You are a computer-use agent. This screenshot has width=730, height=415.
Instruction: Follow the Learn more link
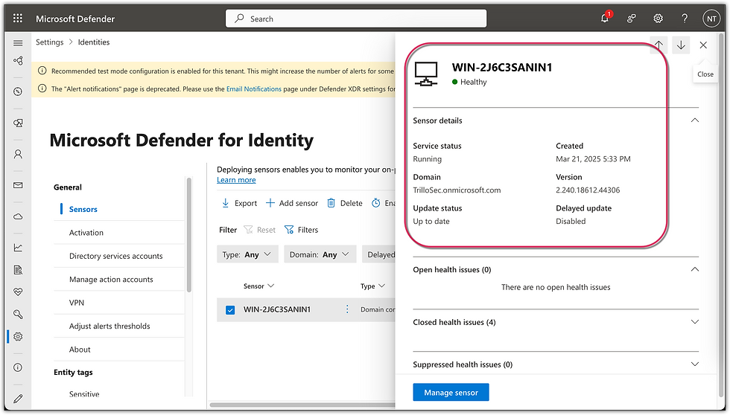(x=236, y=180)
